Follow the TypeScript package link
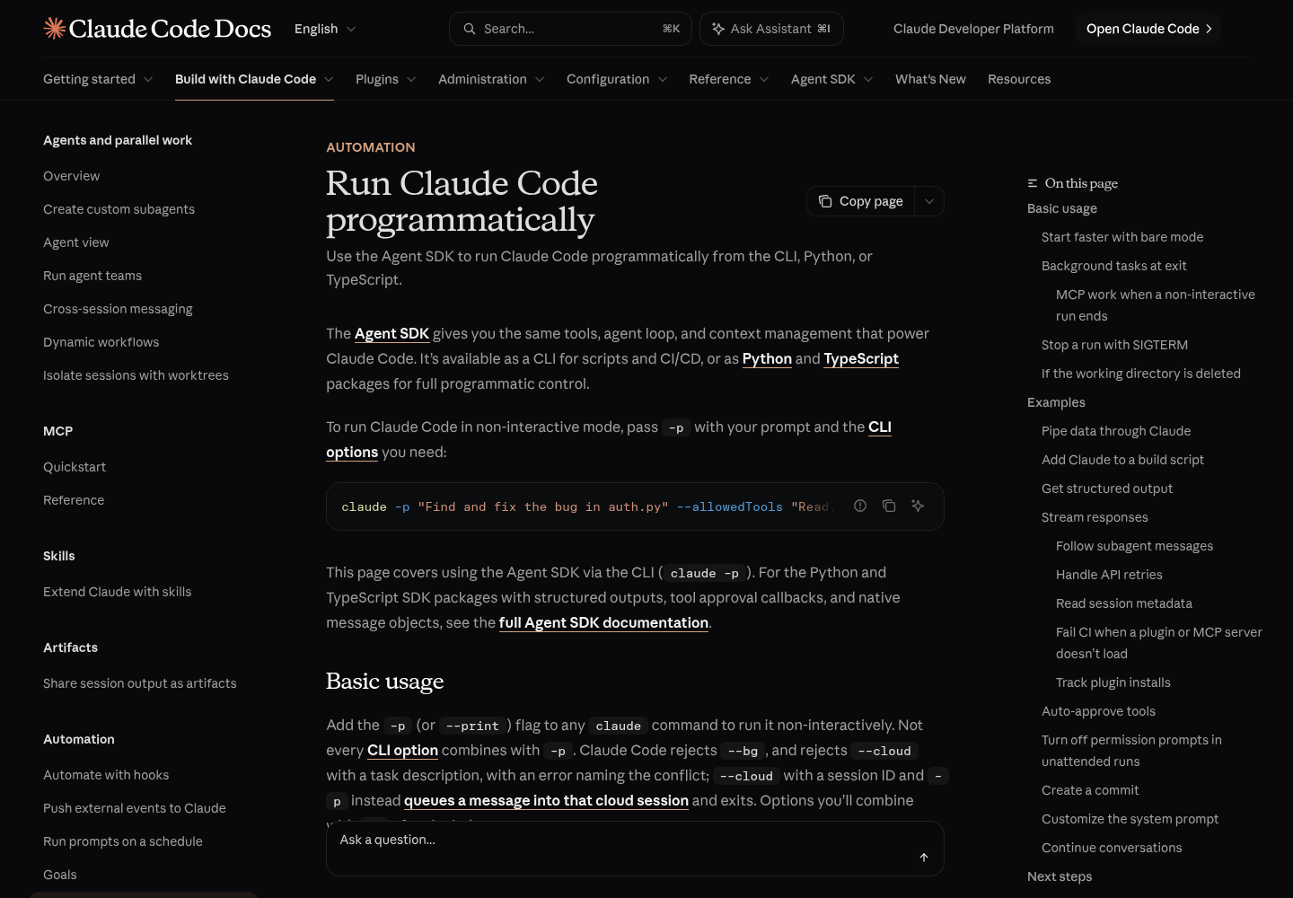The height and width of the screenshot is (898, 1293). point(861,359)
